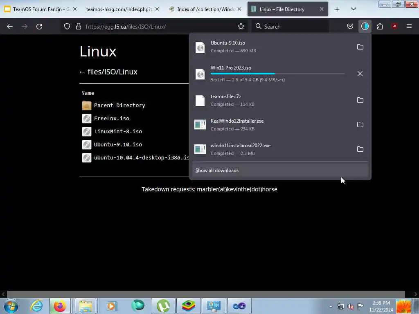419x314 pixels.
Task: Open the extensions puzzle icon
Action: coord(380,26)
